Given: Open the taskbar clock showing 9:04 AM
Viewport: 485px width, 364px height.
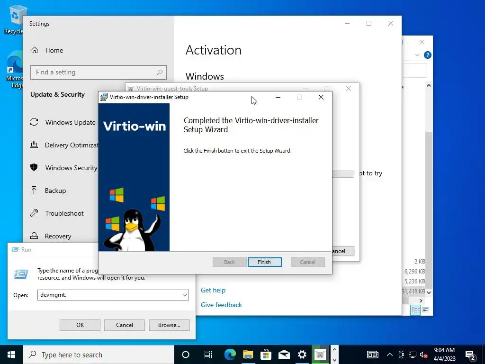Looking at the screenshot, I should [444, 355].
